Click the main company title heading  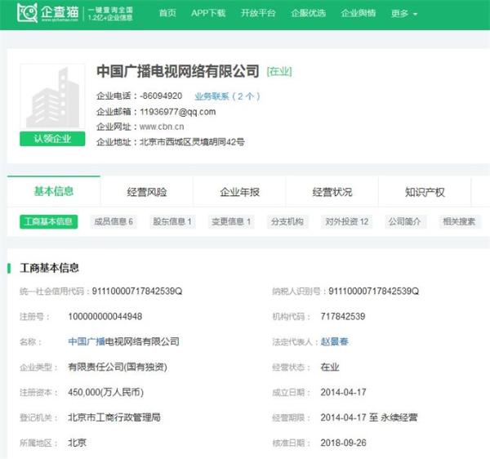(178, 71)
